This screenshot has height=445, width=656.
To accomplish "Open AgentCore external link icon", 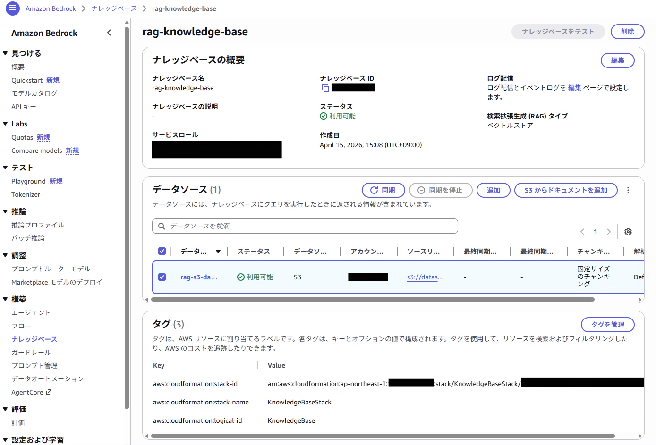I will tap(49, 392).
